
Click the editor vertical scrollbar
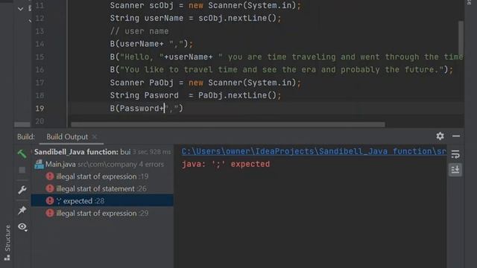point(461,37)
